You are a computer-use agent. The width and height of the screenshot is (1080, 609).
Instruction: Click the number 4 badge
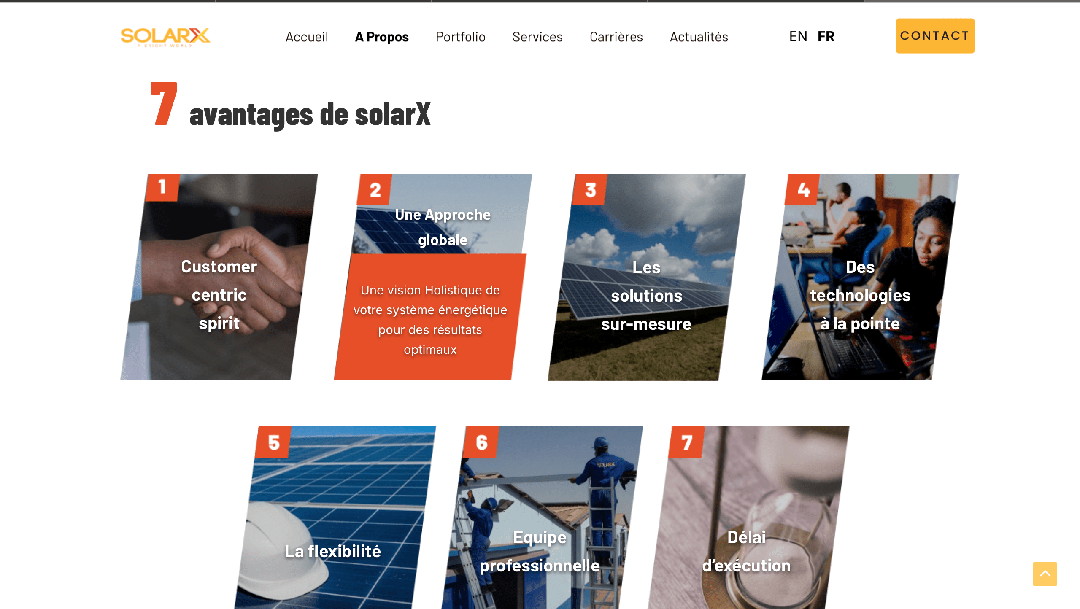click(x=802, y=190)
